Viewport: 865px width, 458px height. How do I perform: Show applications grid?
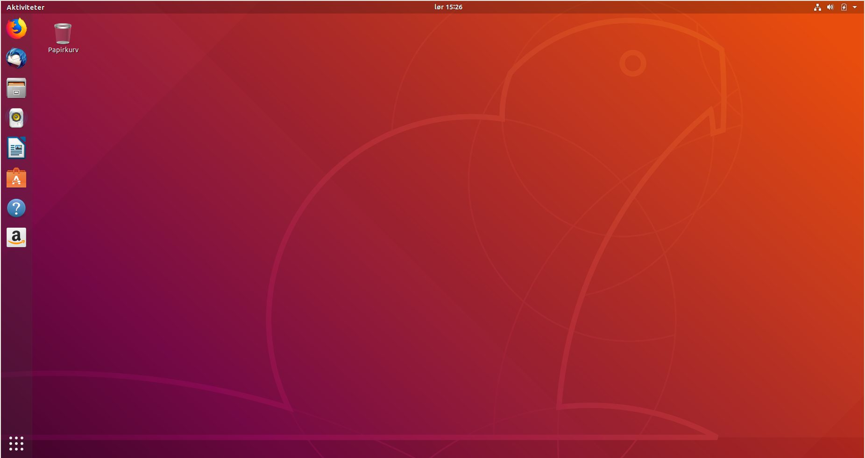[x=16, y=444]
